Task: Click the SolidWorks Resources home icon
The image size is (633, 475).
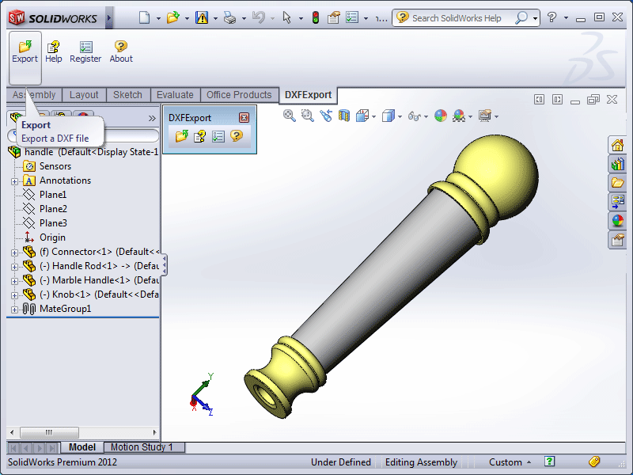Action: (x=618, y=145)
